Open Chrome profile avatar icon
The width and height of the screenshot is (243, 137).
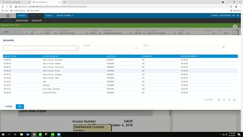(236, 7)
